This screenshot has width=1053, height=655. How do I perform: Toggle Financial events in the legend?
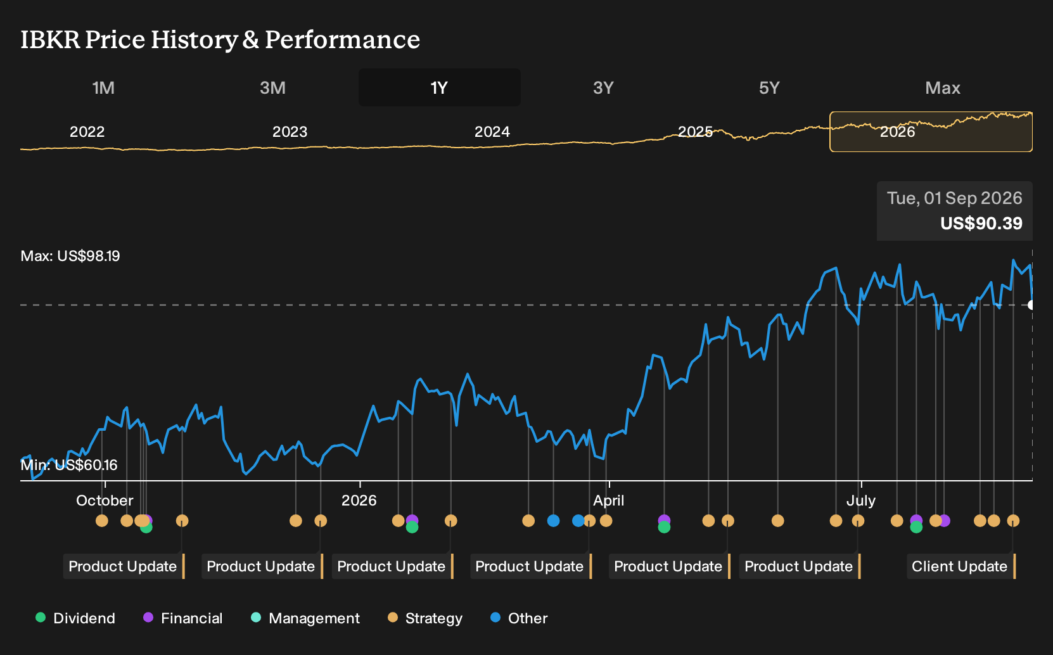point(182,618)
